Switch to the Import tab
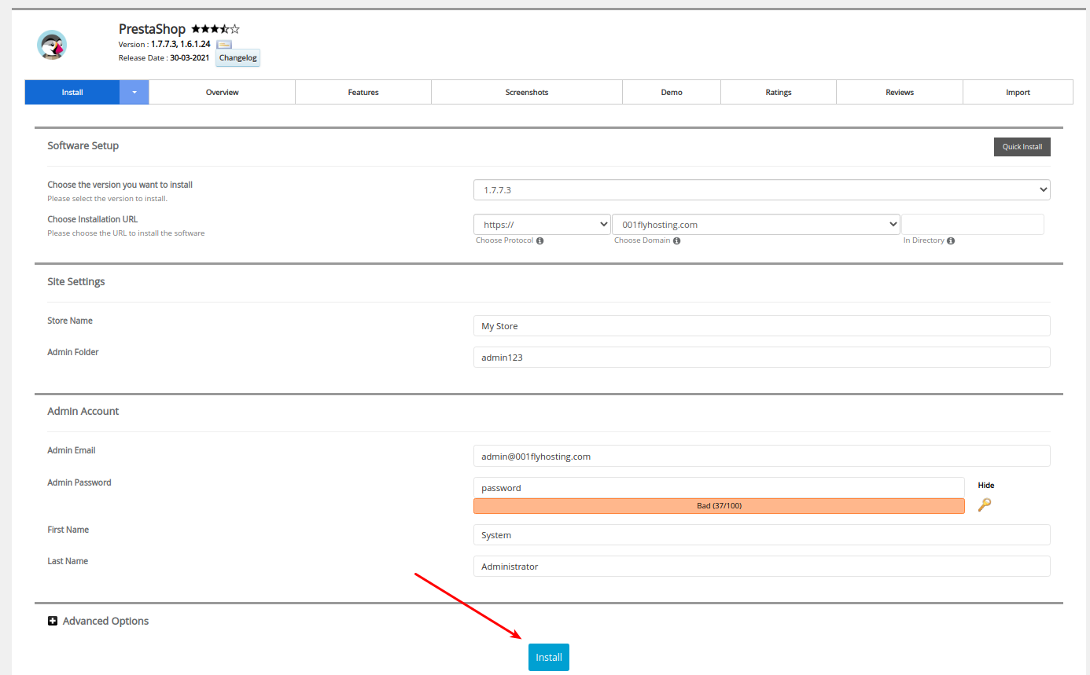The width and height of the screenshot is (1090, 675). tap(1018, 92)
